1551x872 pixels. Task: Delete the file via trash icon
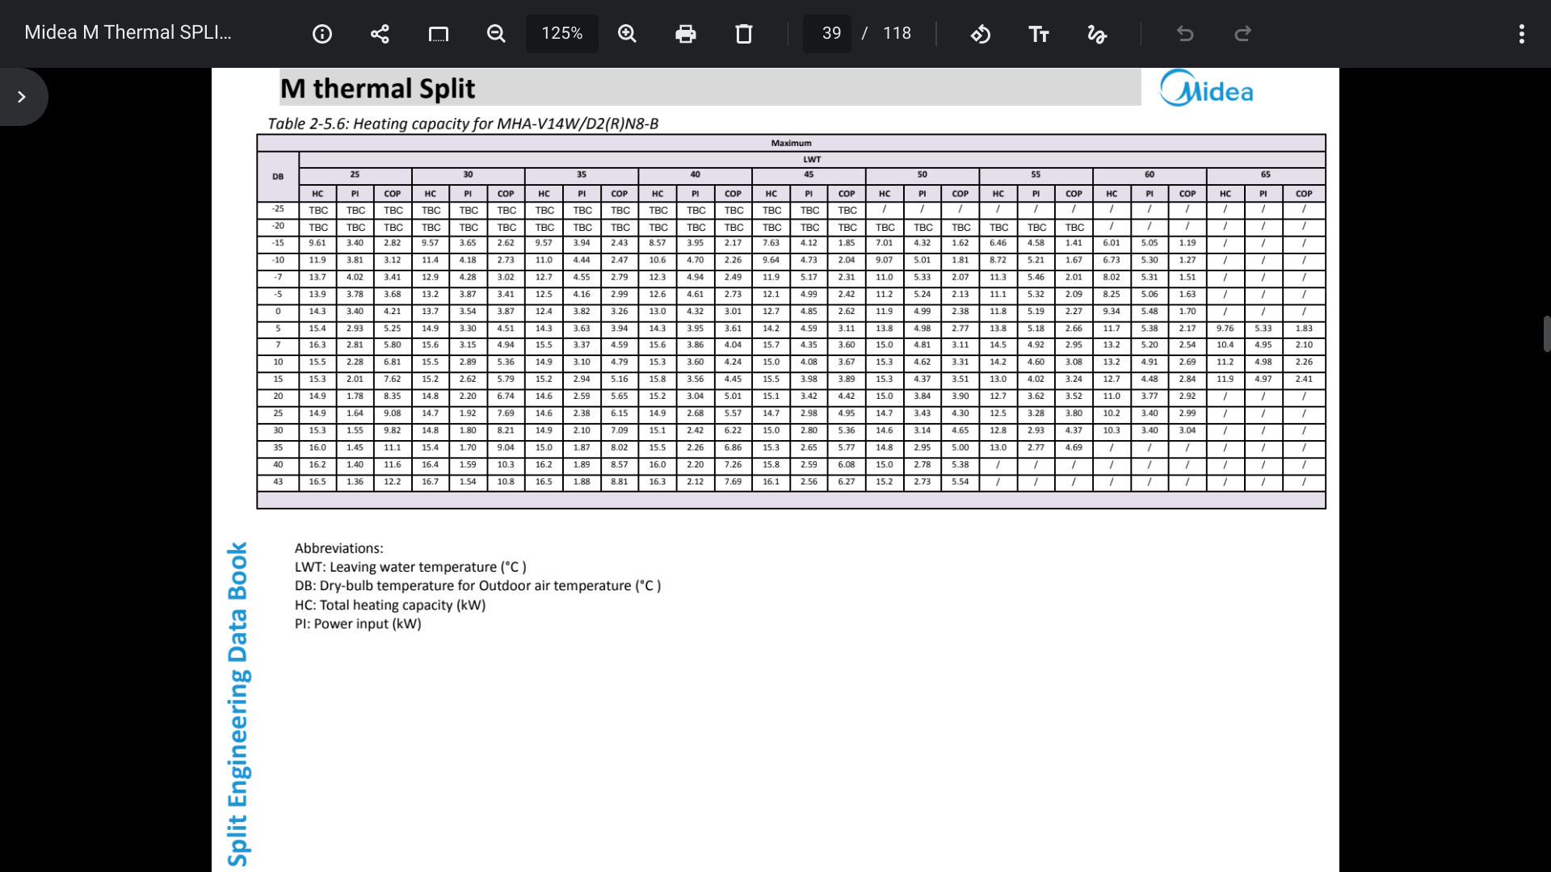point(743,34)
